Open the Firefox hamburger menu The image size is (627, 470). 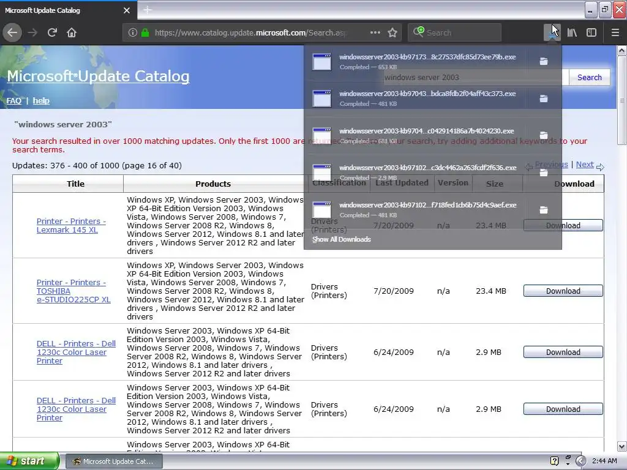pyautogui.click(x=615, y=32)
